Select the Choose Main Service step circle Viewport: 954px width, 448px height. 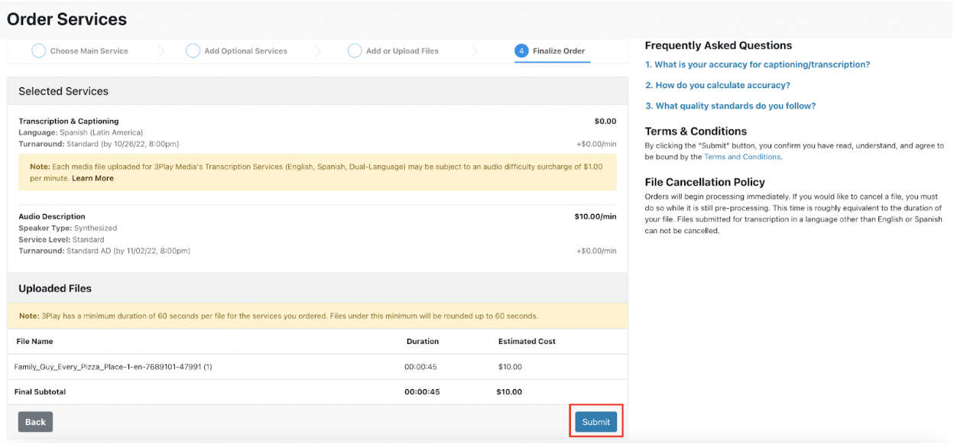coord(38,50)
